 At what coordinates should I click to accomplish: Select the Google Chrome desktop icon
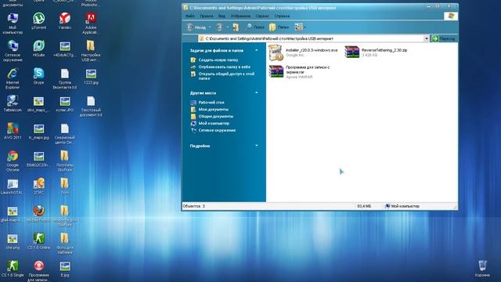[x=13, y=161]
